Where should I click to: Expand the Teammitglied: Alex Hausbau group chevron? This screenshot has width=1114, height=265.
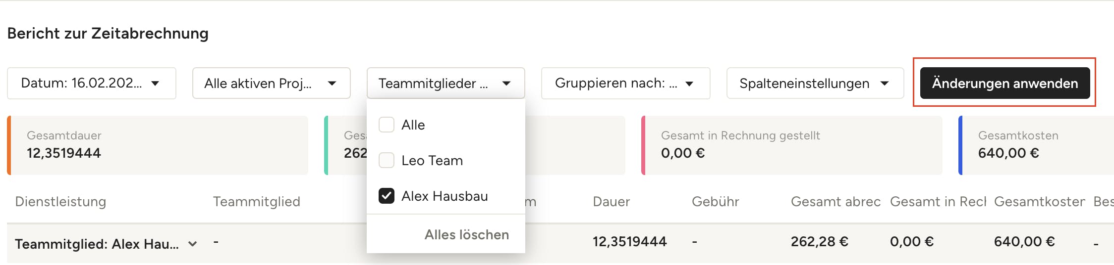pos(193,243)
